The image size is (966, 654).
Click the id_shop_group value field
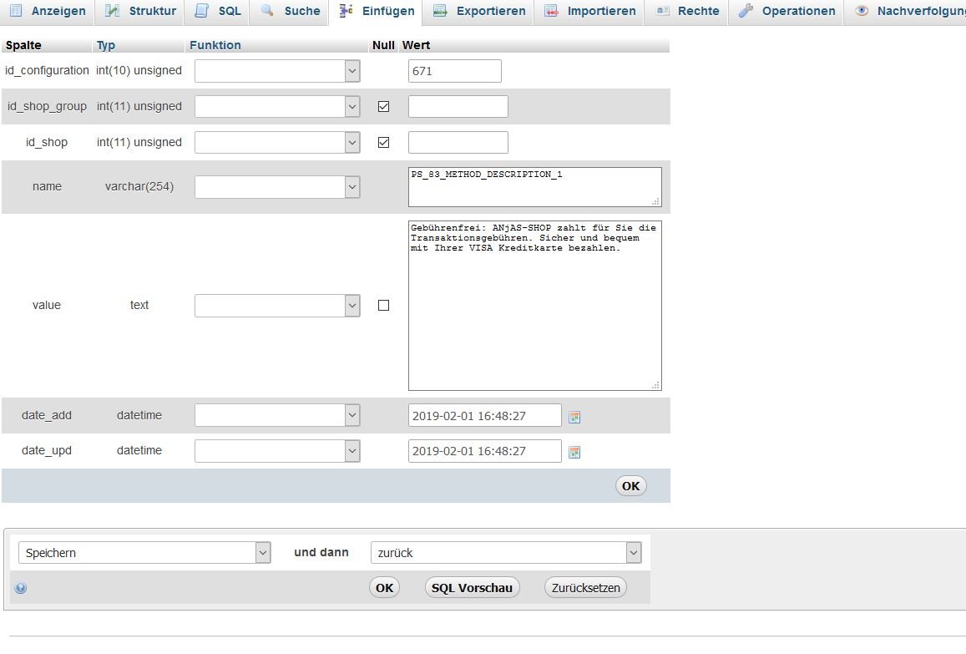coord(458,107)
